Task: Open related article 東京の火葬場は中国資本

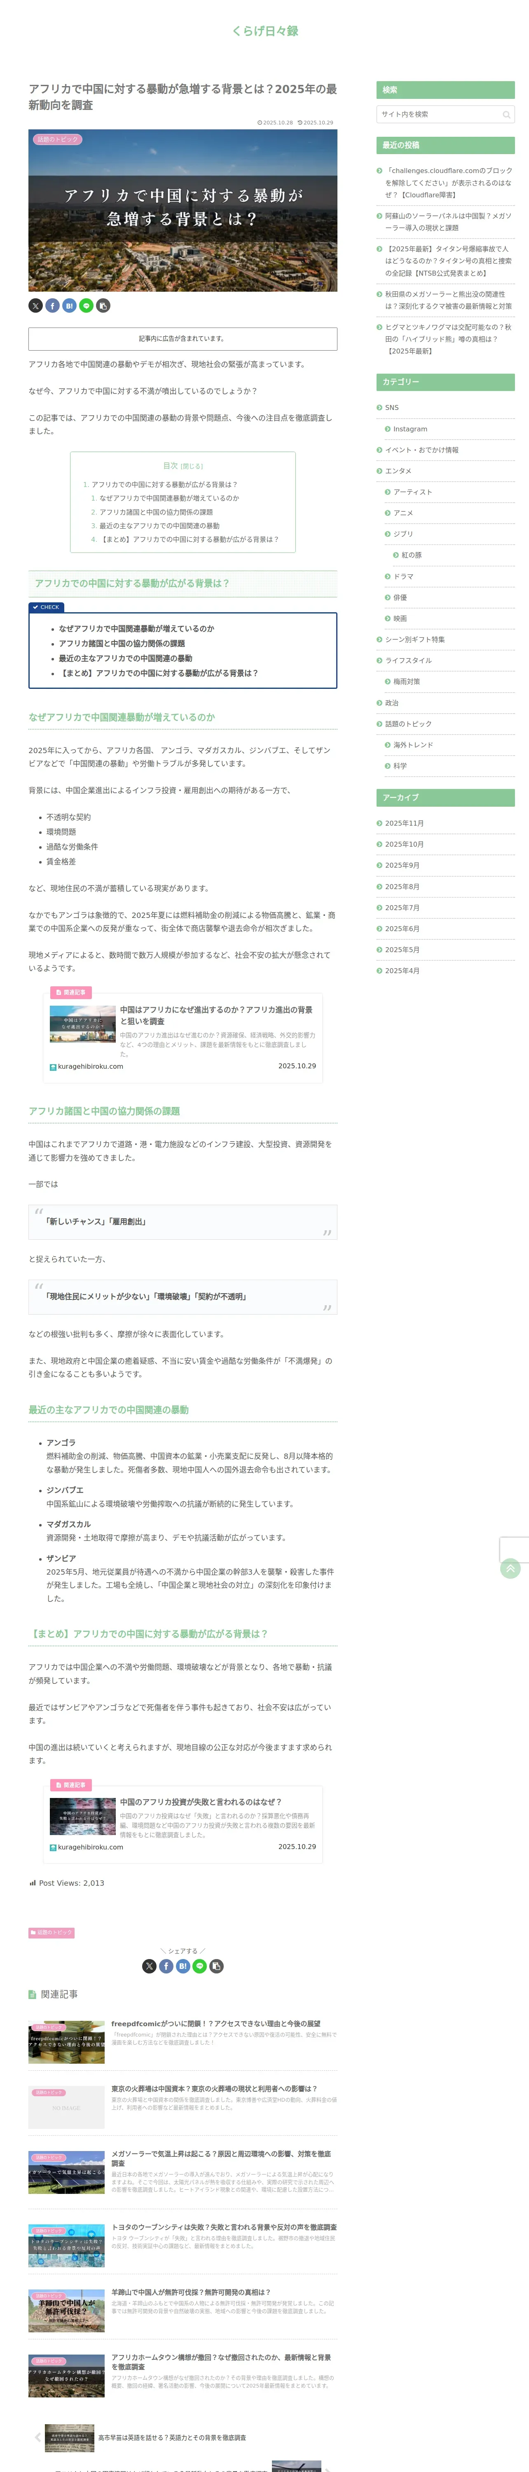Action: pos(183,2107)
